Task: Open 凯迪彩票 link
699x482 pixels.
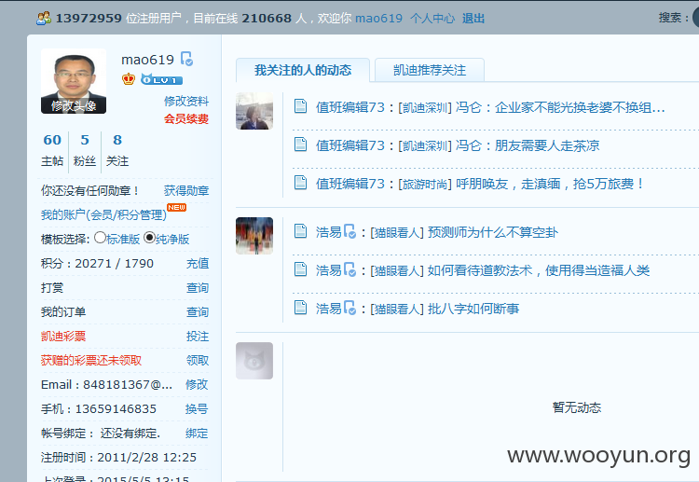Action: [x=63, y=337]
